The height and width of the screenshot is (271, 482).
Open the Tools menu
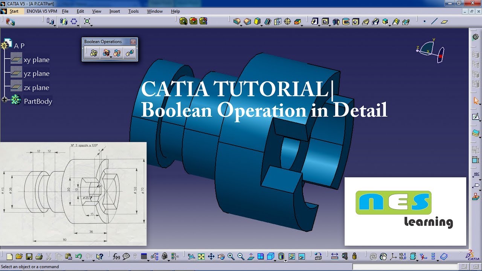(133, 11)
